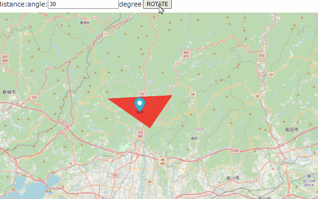This screenshot has width=318, height=199.
Task: Click the 東栄町 town label
Action: (85, 23)
